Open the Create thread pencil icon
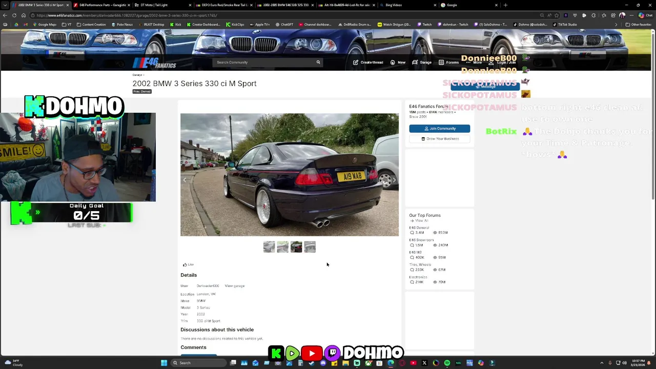The image size is (656, 369). point(356,62)
